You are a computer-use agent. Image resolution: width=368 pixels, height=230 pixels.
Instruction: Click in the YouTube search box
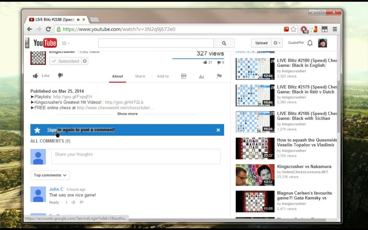click(156, 43)
